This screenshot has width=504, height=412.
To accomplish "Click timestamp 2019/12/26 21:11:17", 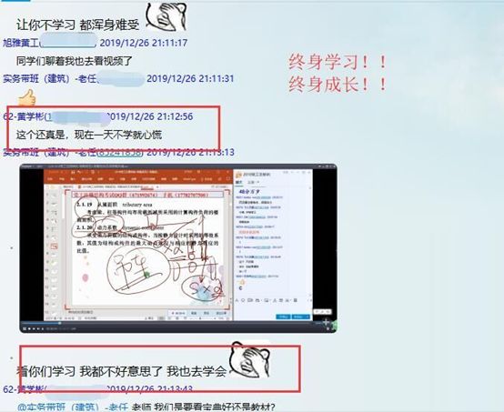I will coord(144,43).
